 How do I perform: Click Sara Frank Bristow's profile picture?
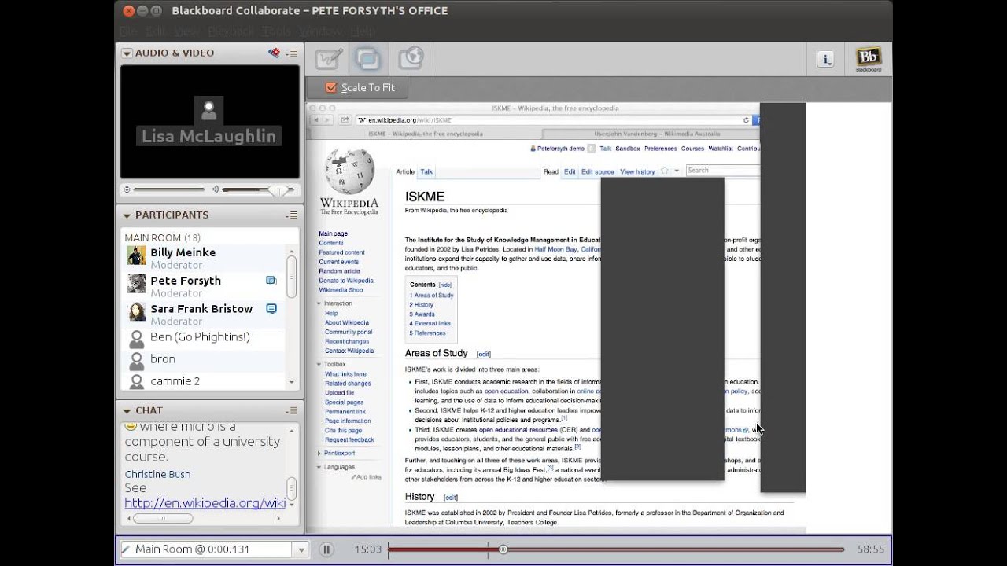[x=137, y=312]
